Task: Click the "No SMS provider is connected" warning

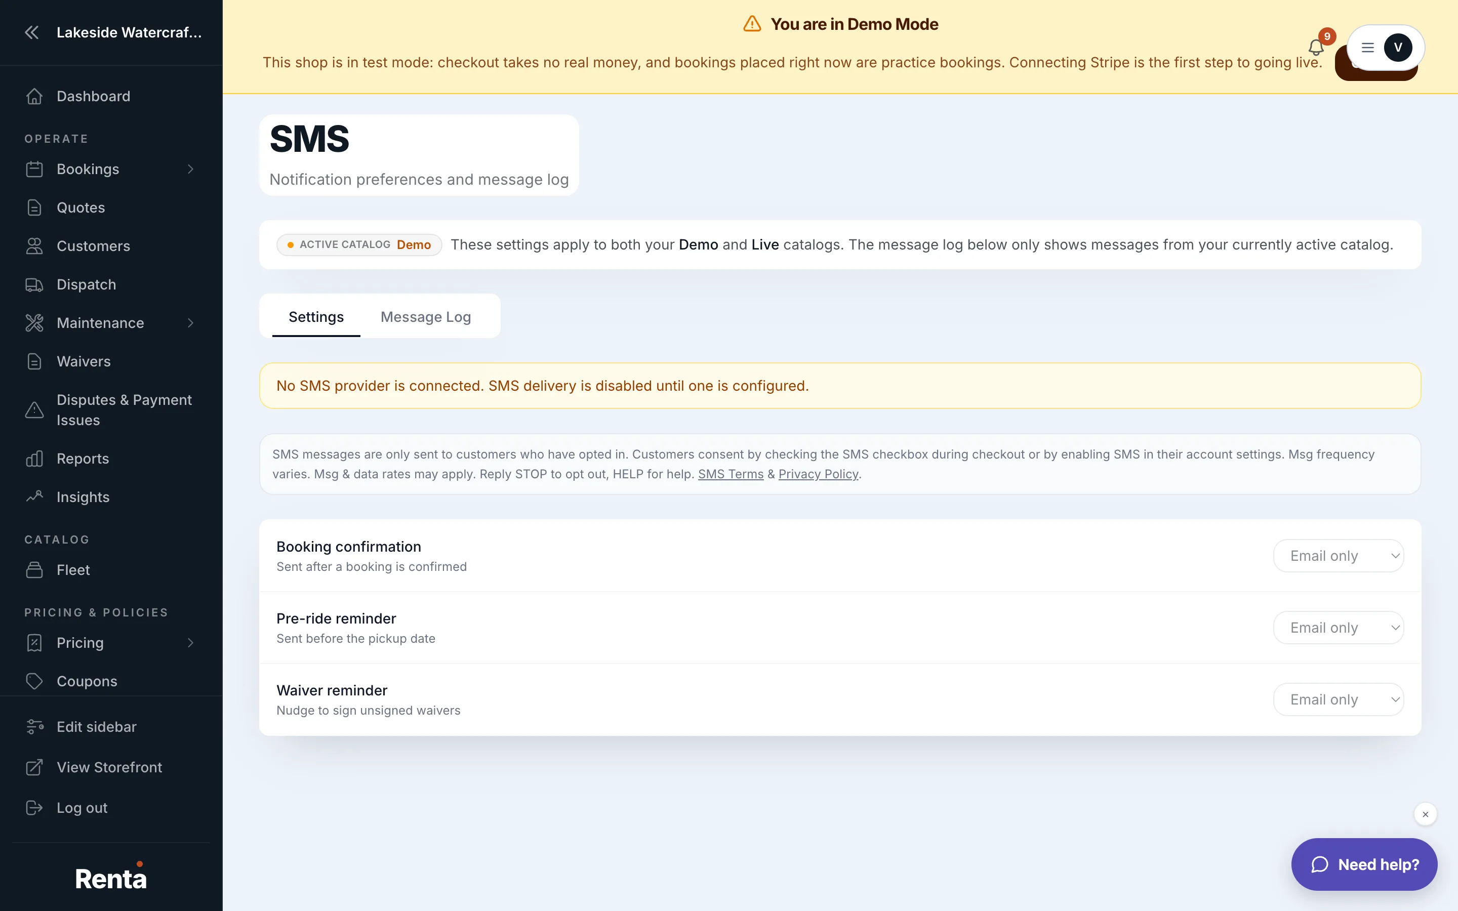Action: point(840,386)
